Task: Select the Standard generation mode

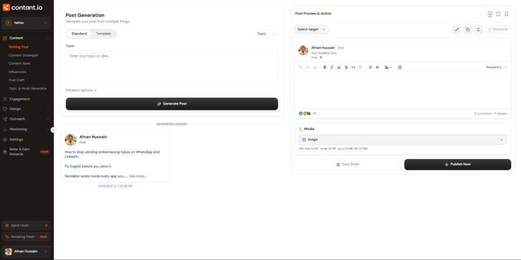Action: click(x=79, y=33)
